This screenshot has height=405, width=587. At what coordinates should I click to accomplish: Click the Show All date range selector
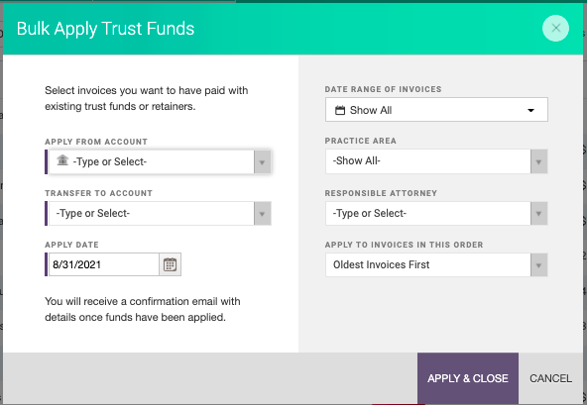pyautogui.click(x=436, y=110)
